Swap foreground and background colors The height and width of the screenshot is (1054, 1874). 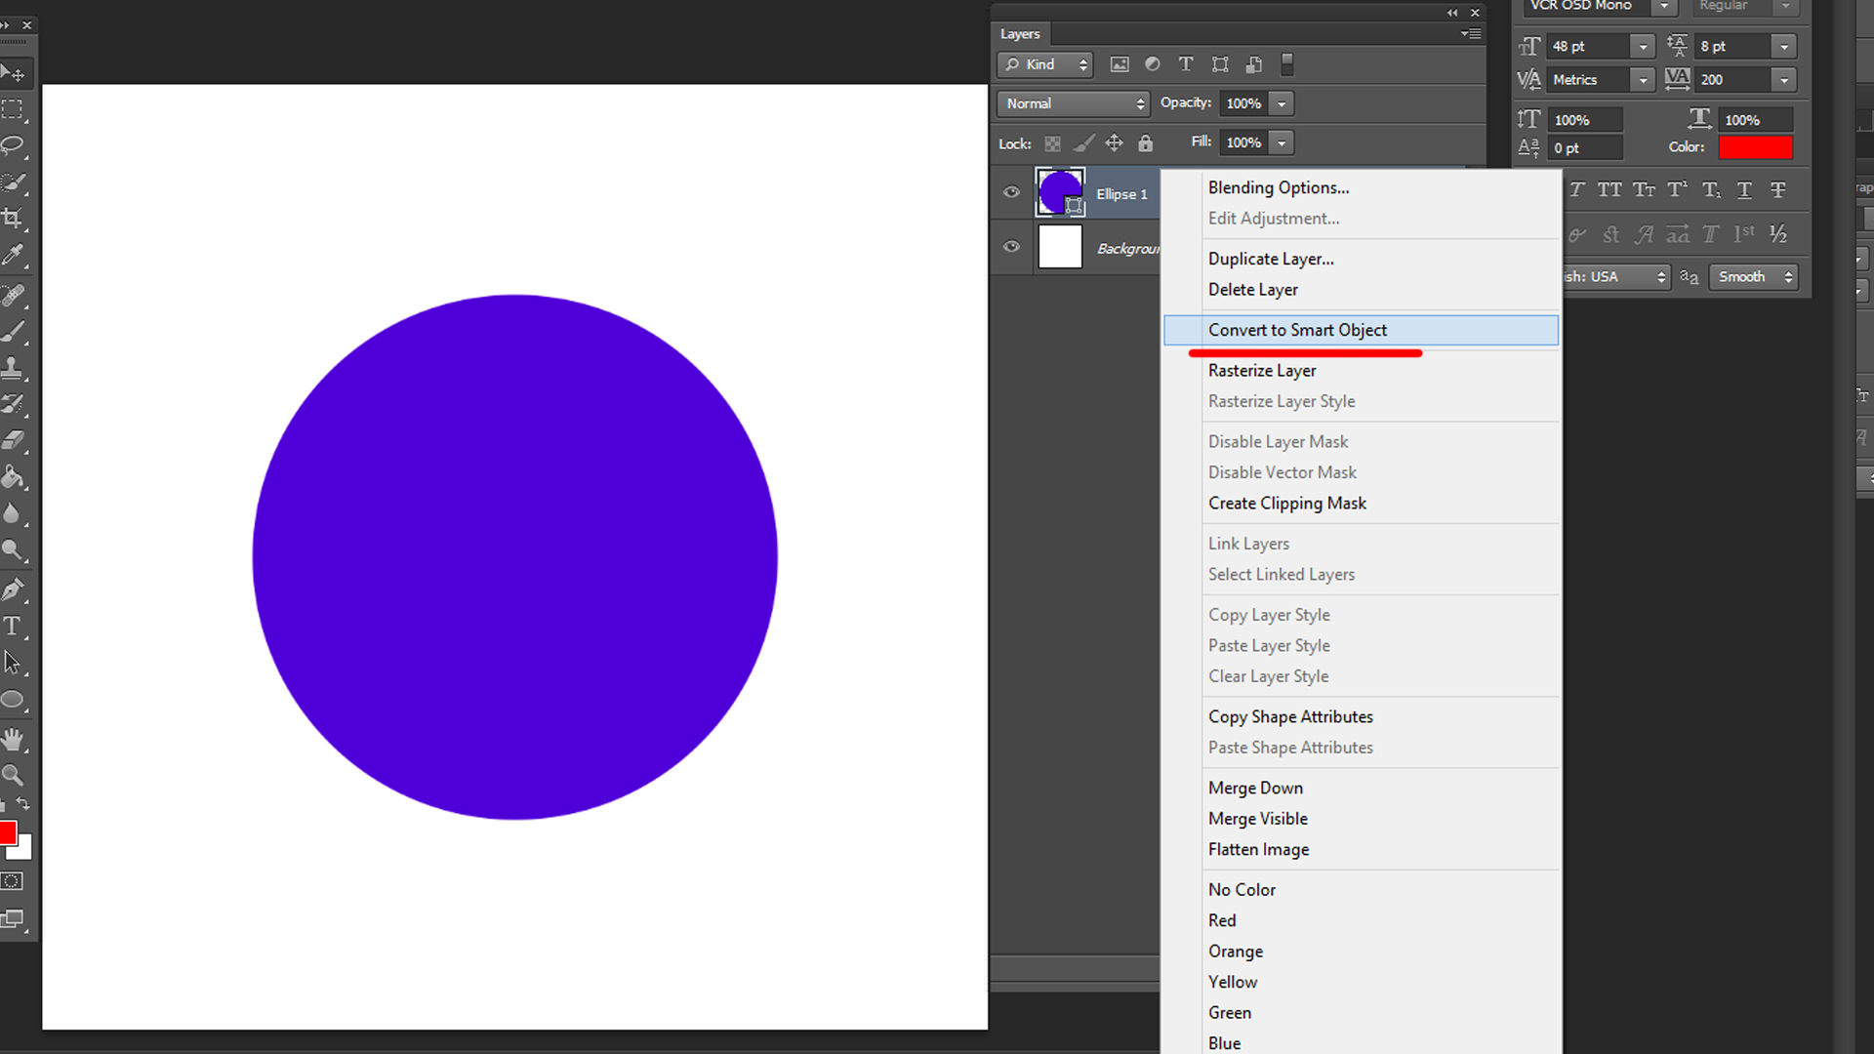point(23,804)
